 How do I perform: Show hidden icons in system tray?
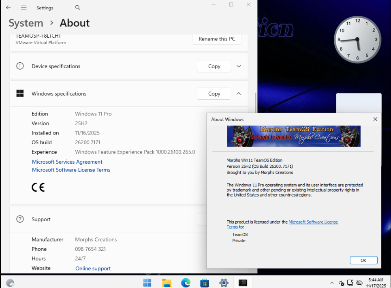point(332,283)
